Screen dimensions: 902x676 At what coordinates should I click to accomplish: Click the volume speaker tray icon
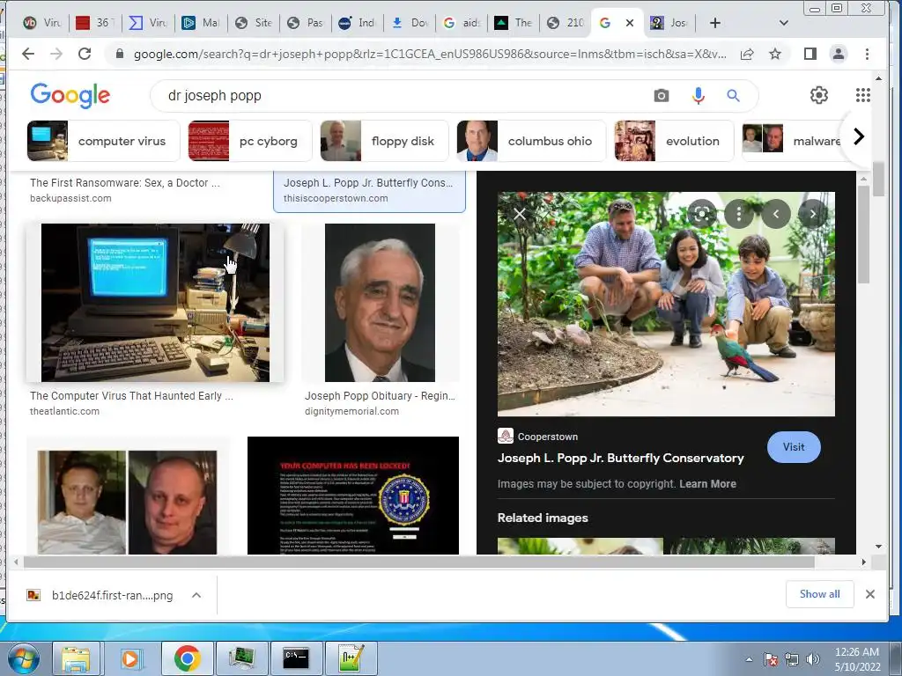pos(813,659)
